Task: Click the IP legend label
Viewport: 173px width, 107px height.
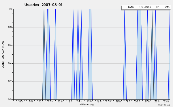Action: coord(157,7)
